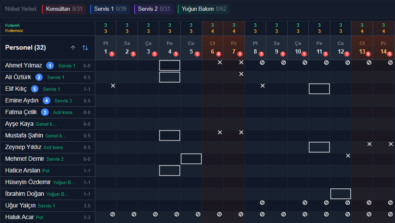Screen dimensions: 395x223
Task: Remove Zeynep Yıldız's X mark on day 13
Action: (369, 144)
